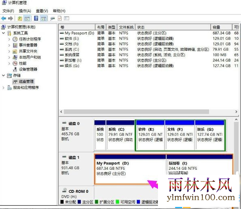Select the My Passport (D:) partition block
Screen dimensions: 241x209
coord(130,169)
